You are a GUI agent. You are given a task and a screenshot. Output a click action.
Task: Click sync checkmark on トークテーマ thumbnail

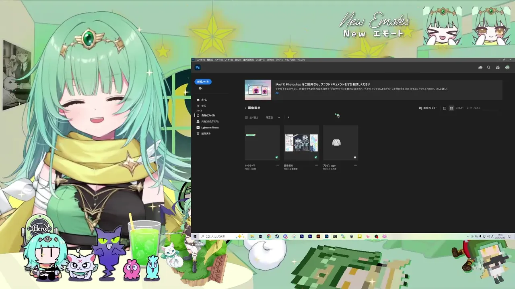click(x=276, y=157)
